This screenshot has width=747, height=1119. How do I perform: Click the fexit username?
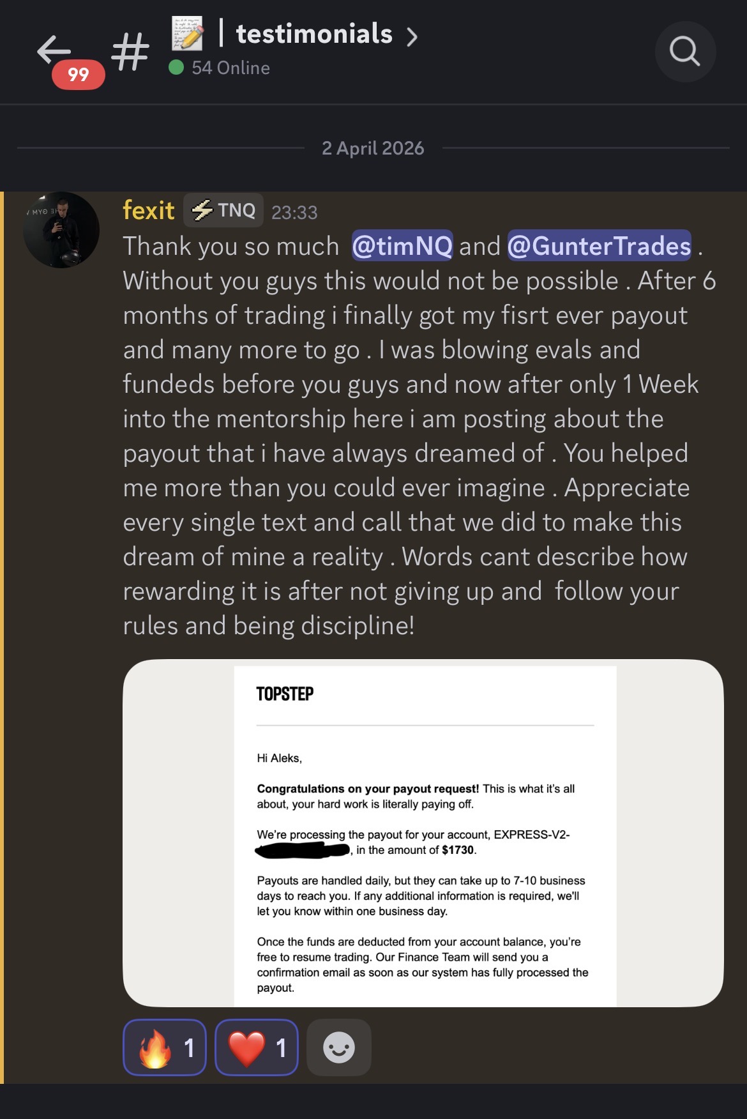(x=148, y=210)
